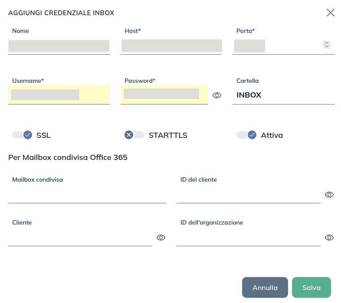Show the ID dell'organizzazione value

(x=329, y=238)
